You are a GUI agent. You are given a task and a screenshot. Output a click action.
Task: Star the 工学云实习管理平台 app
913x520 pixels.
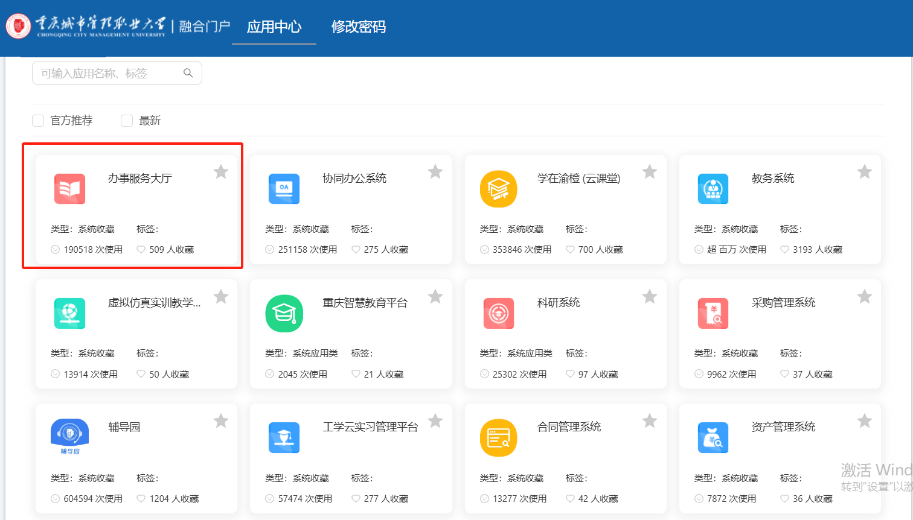click(x=435, y=421)
